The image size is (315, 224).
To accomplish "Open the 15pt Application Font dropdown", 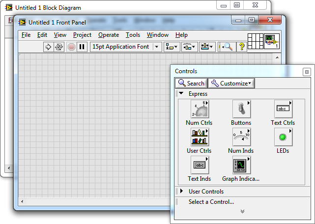I will pyautogui.click(x=126, y=47).
